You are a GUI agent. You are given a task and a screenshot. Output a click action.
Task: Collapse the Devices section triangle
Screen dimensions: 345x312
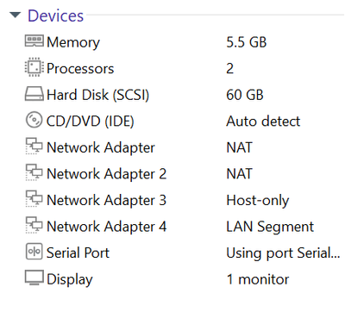(x=16, y=15)
